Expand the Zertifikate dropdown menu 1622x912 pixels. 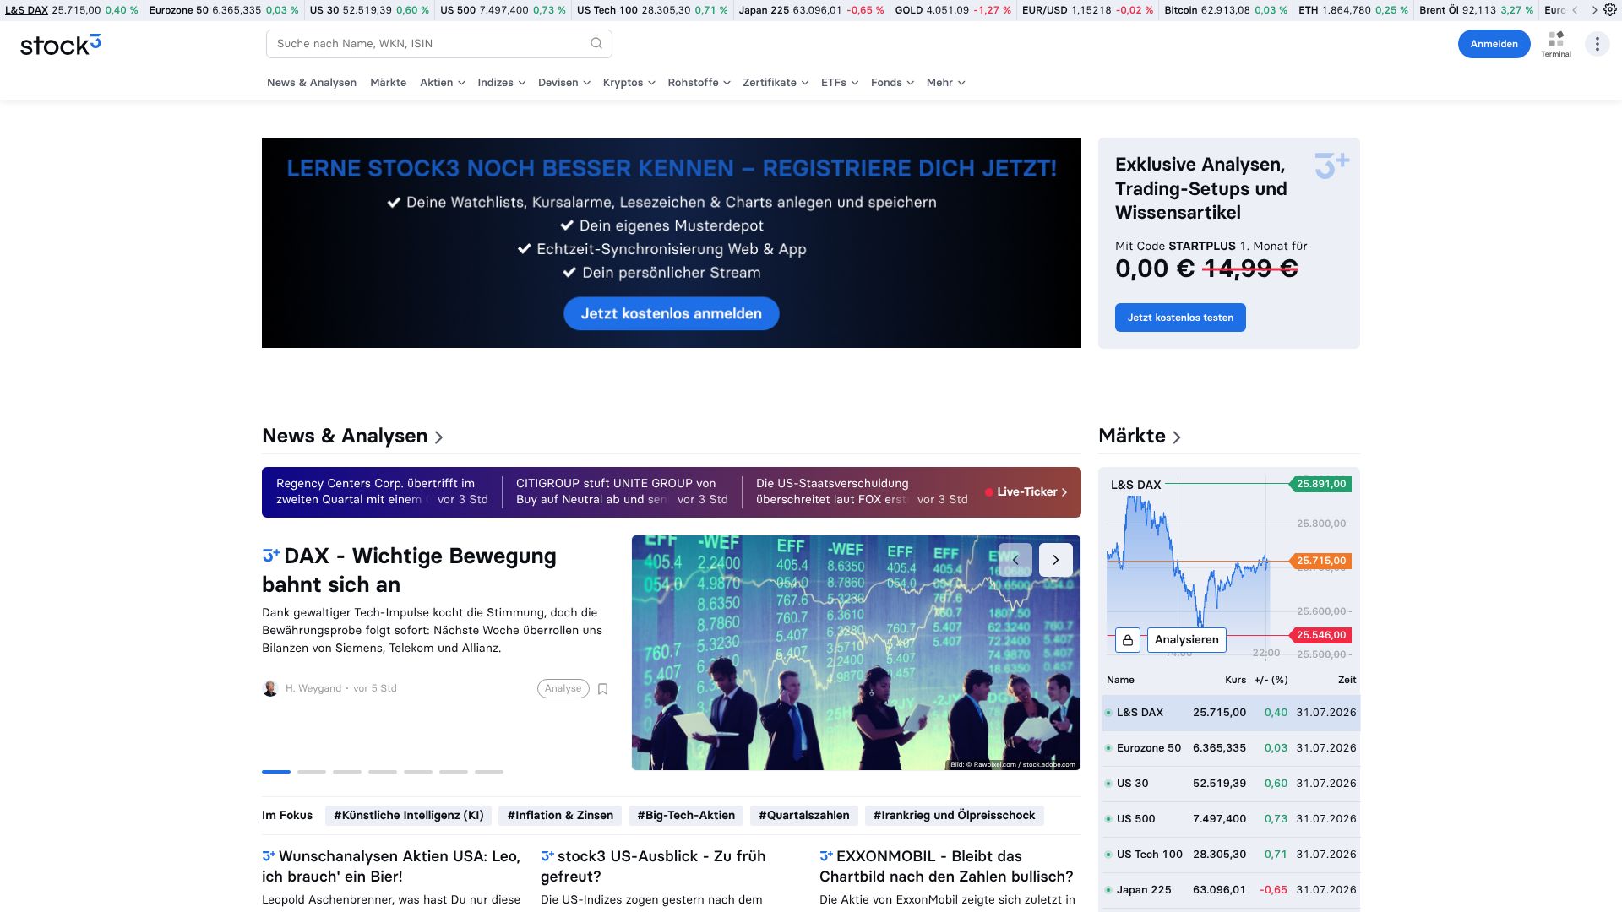[x=776, y=83]
